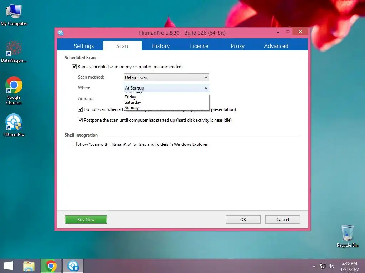Switch to Chrome in the taskbar

click(51, 266)
